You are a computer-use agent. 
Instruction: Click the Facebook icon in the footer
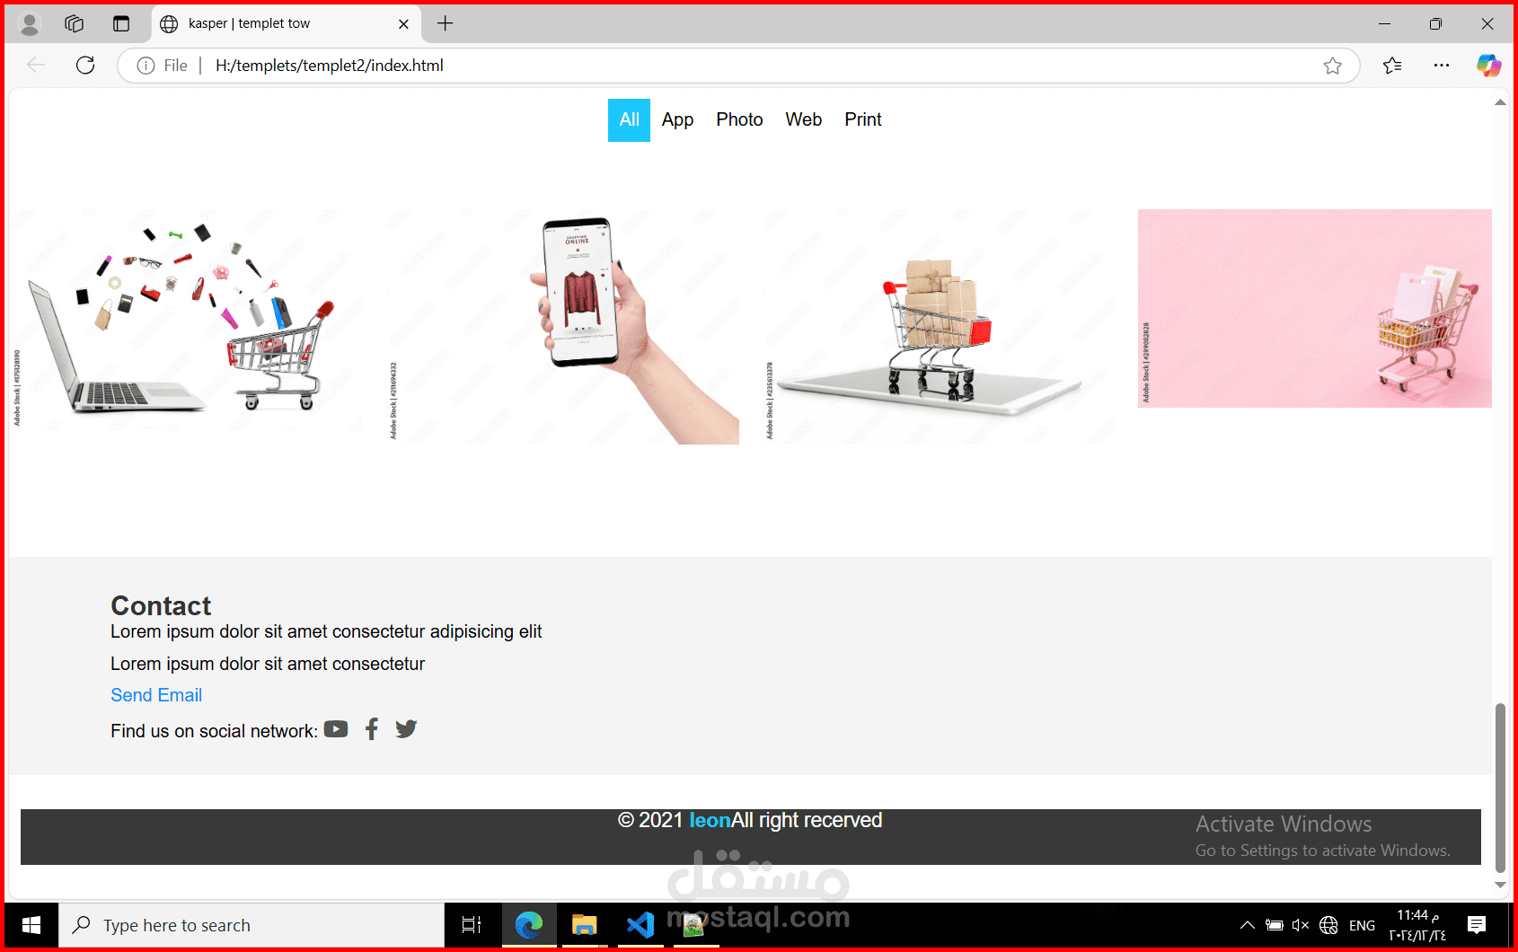point(371,728)
